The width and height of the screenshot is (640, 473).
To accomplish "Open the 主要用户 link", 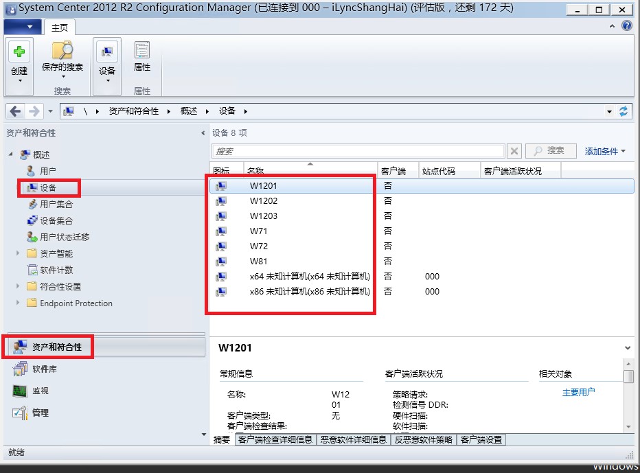I will click(x=578, y=392).
